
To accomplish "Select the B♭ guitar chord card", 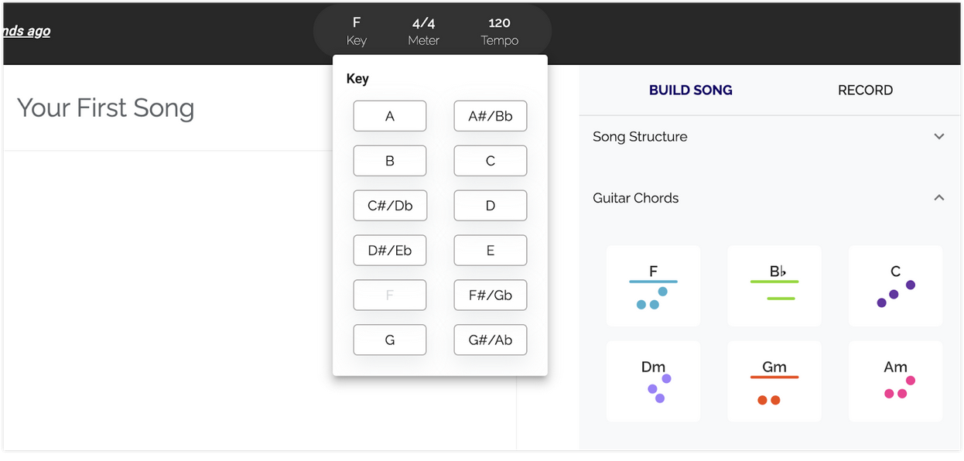I will (774, 286).
